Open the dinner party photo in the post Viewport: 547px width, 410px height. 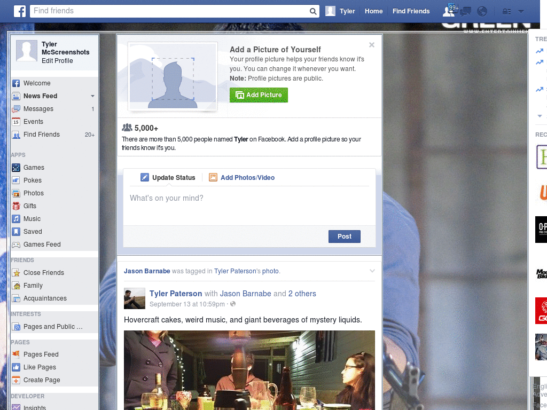(x=249, y=370)
